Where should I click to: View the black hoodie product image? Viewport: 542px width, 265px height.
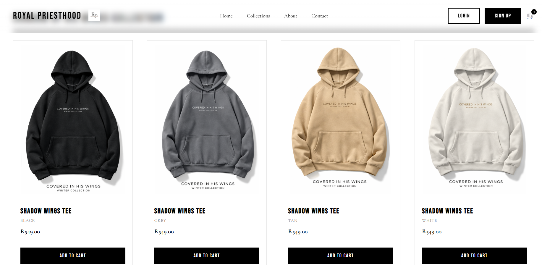(x=73, y=120)
